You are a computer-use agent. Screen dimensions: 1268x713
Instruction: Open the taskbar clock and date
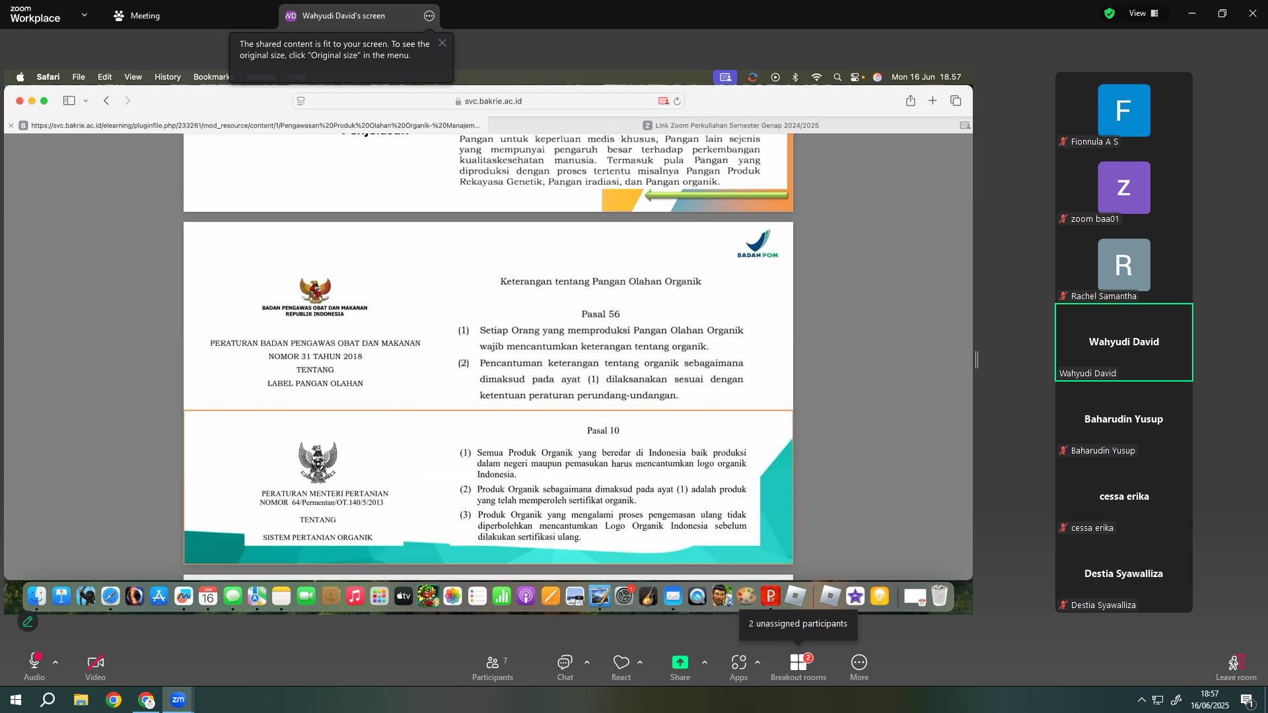(1210, 700)
